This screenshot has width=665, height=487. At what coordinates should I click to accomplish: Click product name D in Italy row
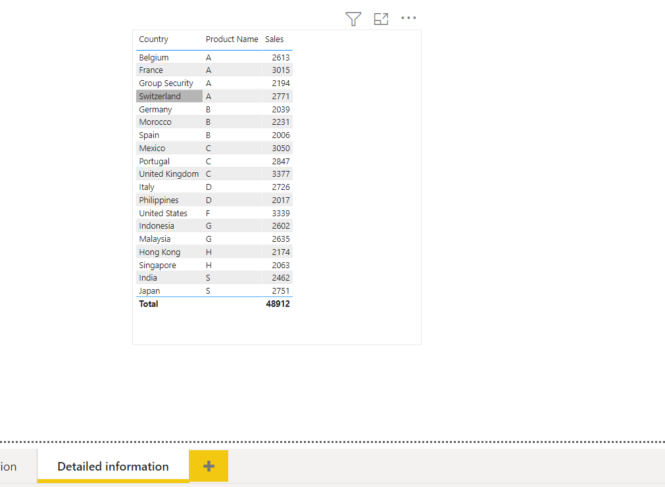tap(209, 187)
